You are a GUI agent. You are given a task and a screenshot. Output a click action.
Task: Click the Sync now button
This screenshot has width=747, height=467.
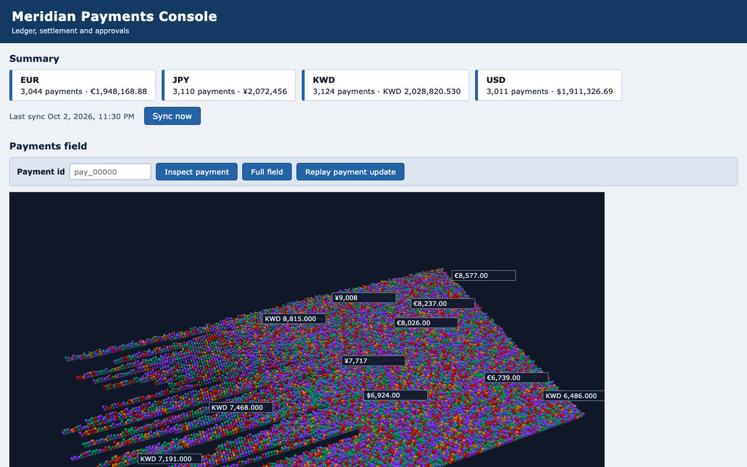click(172, 116)
